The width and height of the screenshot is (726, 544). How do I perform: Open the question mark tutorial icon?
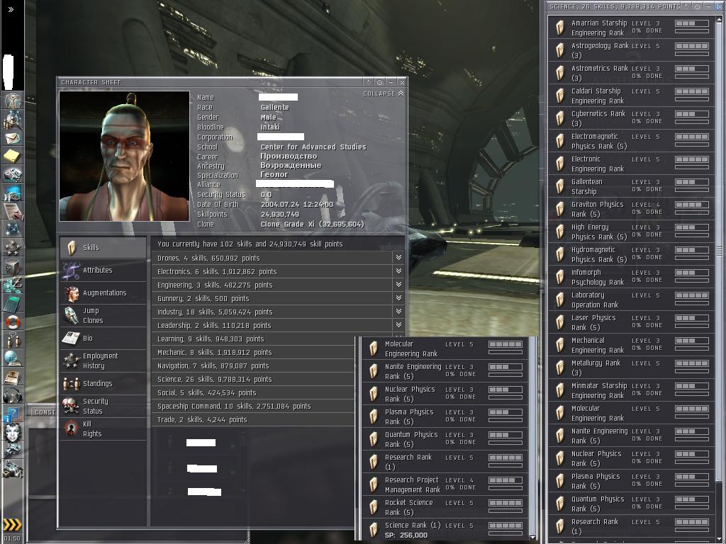coord(13,414)
